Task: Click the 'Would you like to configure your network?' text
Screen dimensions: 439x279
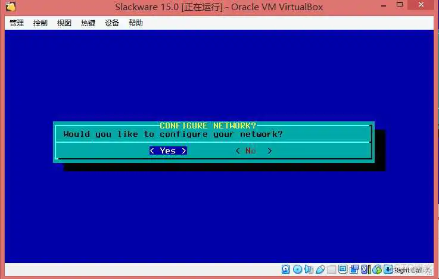Action: (173, 134)
